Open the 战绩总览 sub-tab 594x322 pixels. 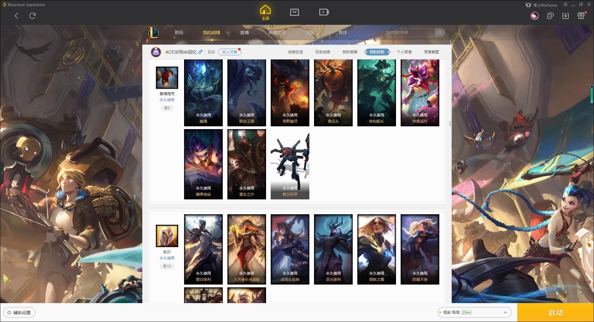click(295, 52)
